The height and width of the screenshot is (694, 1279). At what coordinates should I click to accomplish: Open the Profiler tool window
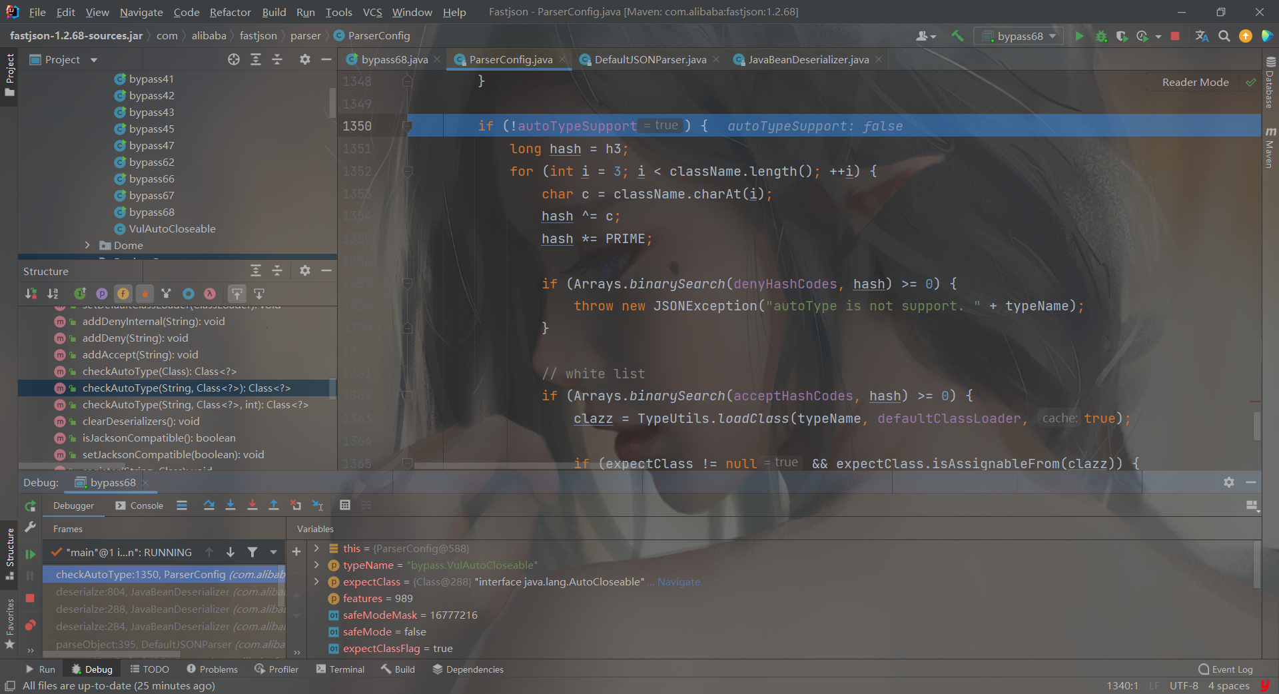(276, 669)
